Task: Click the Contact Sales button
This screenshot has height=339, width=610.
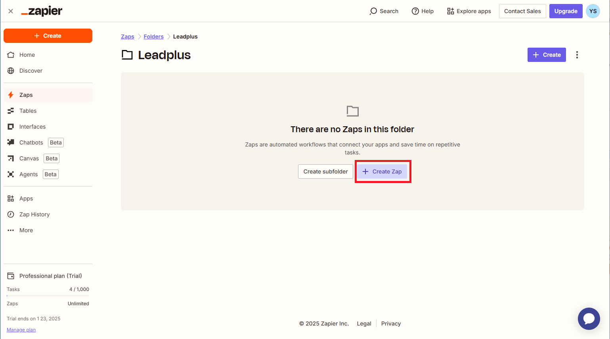Action: tap(522, 11)
